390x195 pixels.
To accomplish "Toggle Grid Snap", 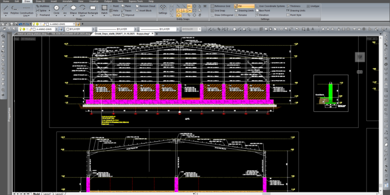I will (218, 10).
